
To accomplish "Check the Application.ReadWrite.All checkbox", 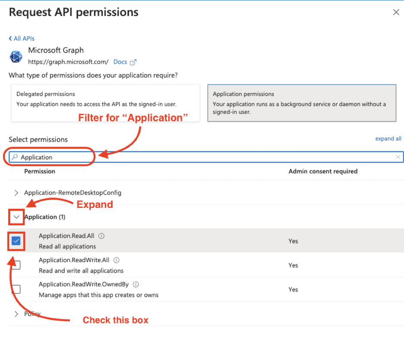I will 16,265.
